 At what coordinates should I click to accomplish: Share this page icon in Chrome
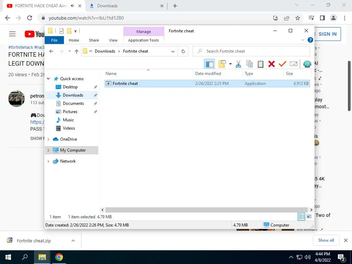click(x=287, y=18)
